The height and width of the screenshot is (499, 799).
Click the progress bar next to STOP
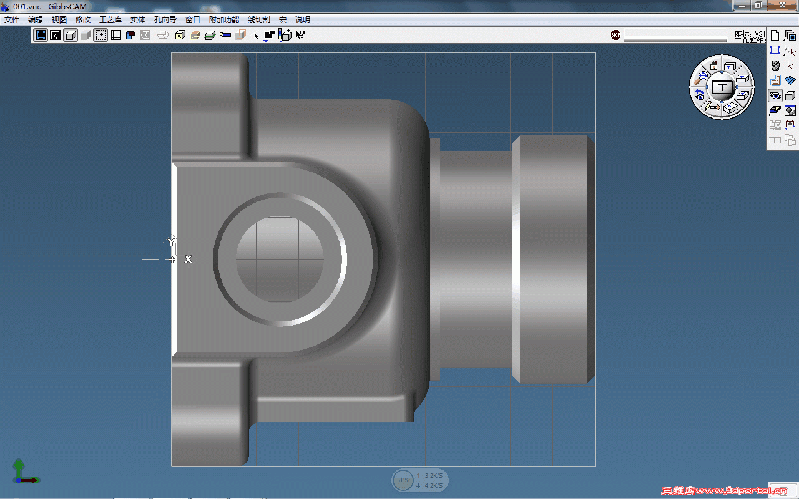[x=675, y=36]
